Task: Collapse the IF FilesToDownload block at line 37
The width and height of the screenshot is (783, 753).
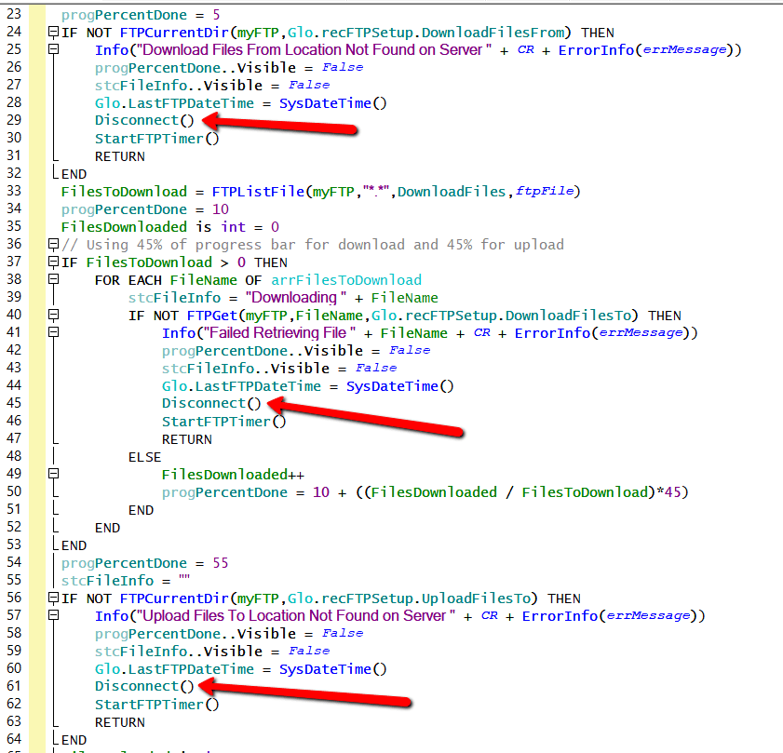Action: point(53,262)
